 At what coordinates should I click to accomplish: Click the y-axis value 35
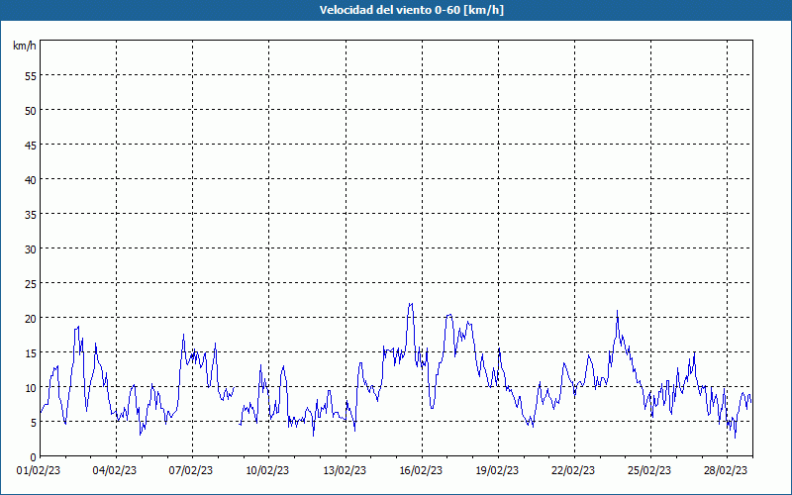click(31, 214)
